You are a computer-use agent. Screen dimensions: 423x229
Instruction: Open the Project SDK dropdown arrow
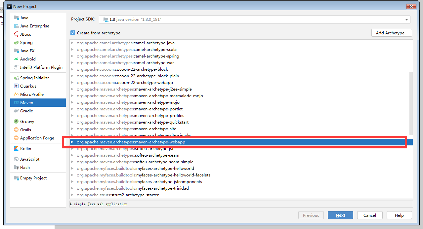[406, 19]
